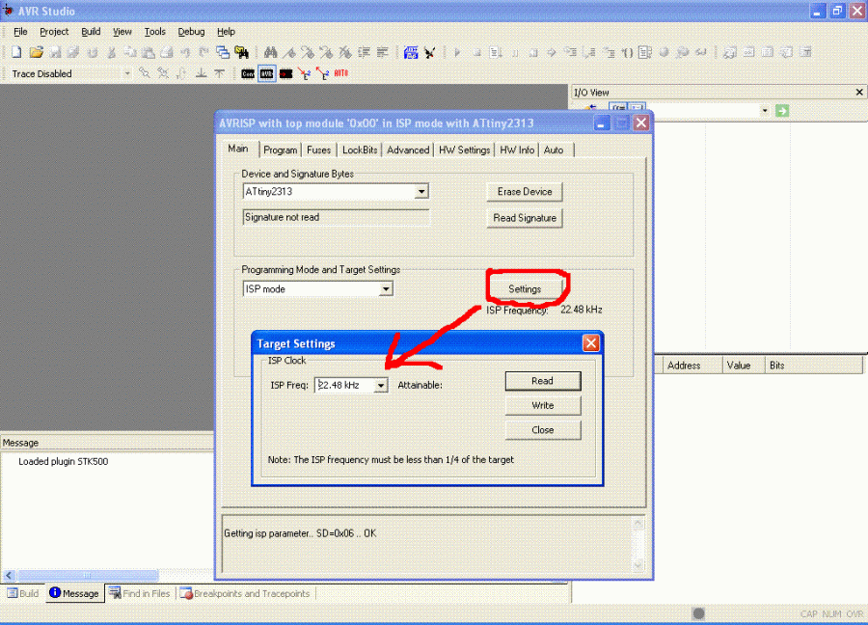Open the View menu

pyautogui.click(x=122, y=32)
